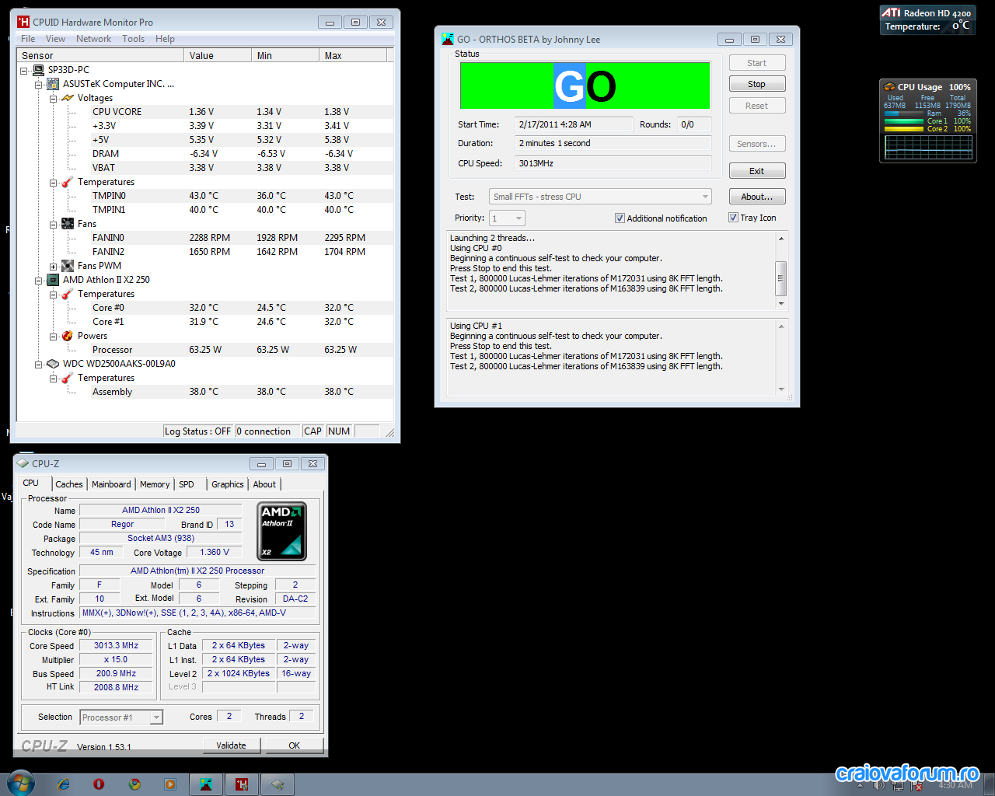
Task: Expand the Fans PWM node
Action: point(53,267)
